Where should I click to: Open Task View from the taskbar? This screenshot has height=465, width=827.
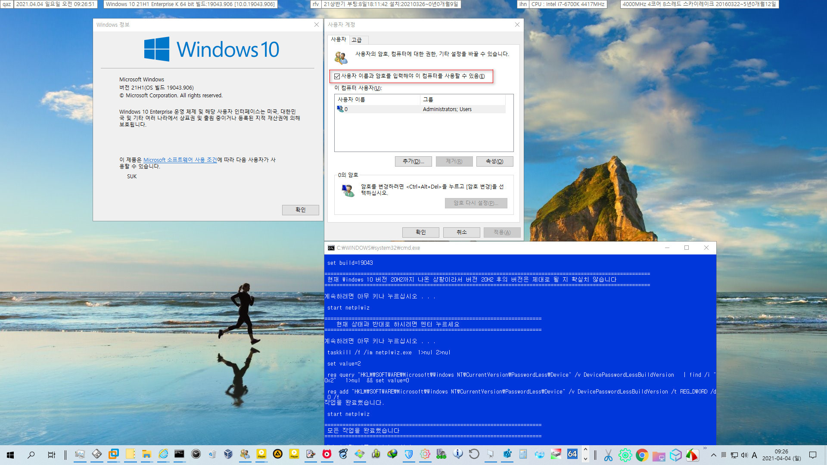[51, 455]
